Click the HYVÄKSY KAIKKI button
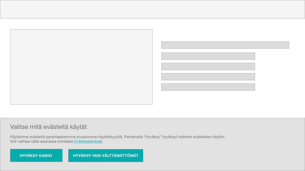 click(x=36, y=156)
